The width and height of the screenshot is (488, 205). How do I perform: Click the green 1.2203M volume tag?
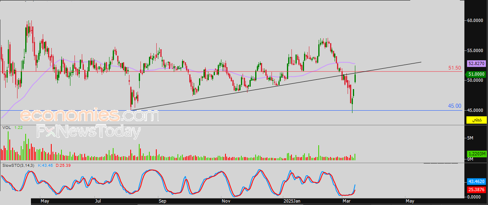pos(476,154)
